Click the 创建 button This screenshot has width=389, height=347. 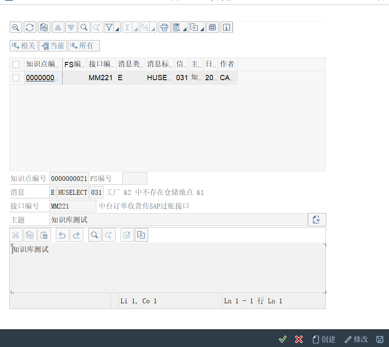point(324,339)
